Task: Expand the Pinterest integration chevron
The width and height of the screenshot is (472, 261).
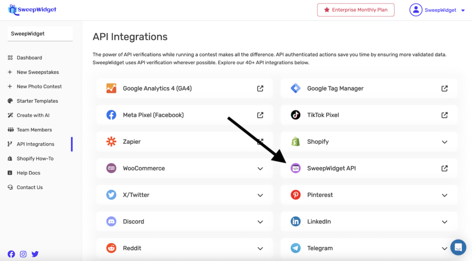Action: click(x=444, y=195)
